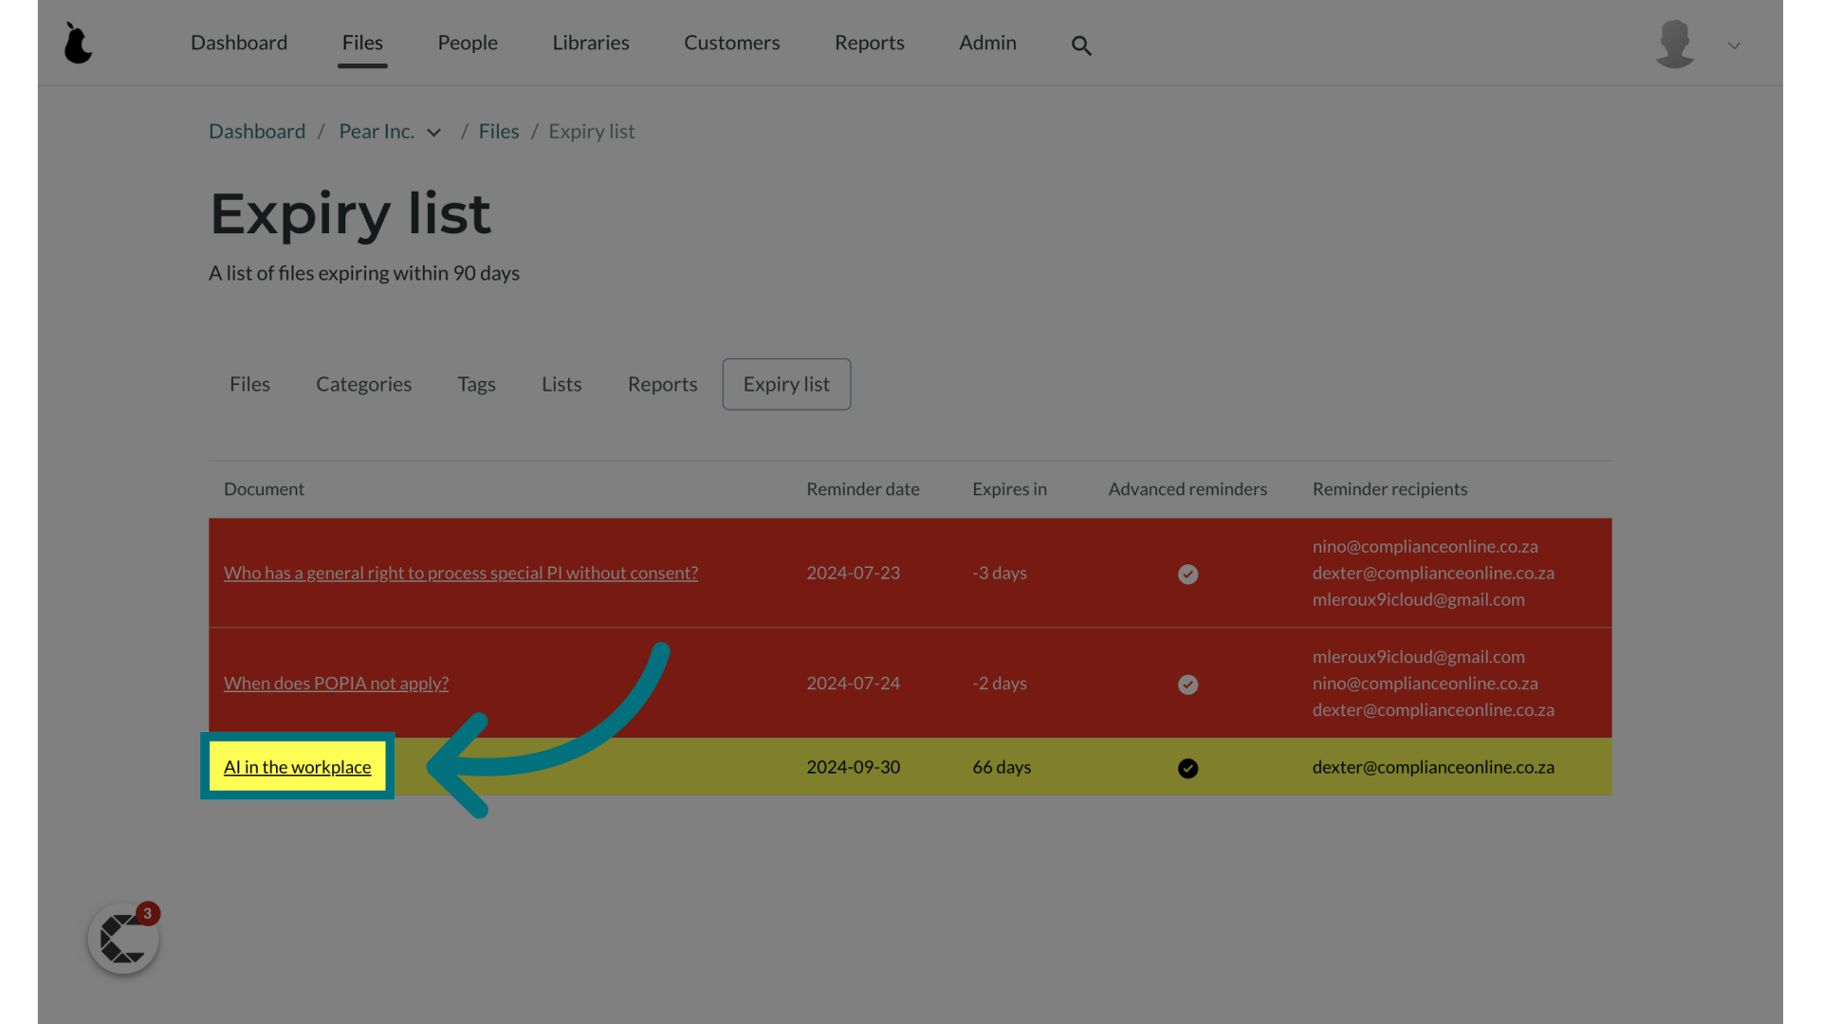The width and height of the screenshot is (1821, 1024).
Task: Click the user profile avatar icon
Action: [x=1675, y=43]
